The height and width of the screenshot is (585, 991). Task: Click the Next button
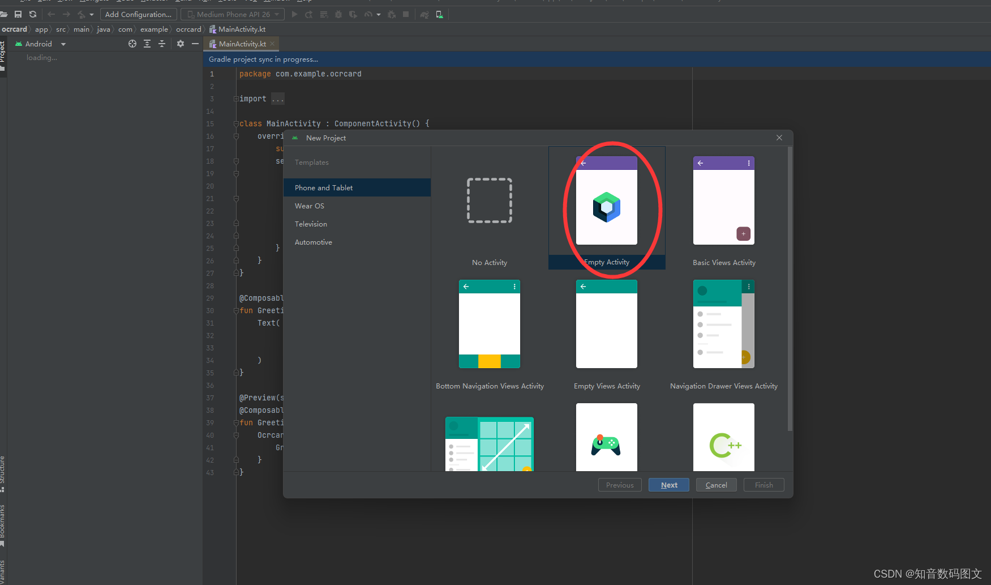(668, 485)
